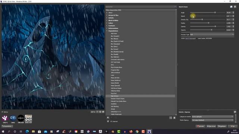This screenshot has width=239, height=134.
Task: Click the Gamma slider handle
Action: (x=215, y=26)
